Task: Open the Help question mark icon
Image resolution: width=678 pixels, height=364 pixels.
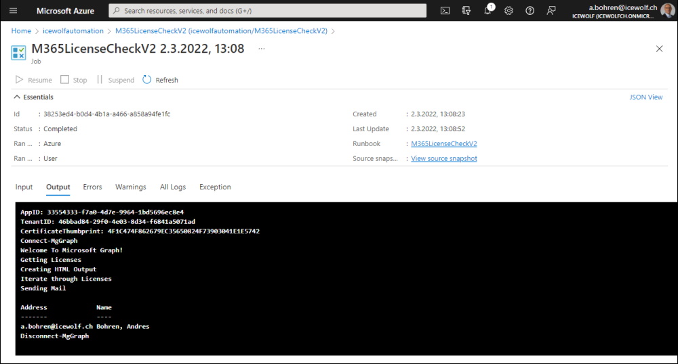Action: pos(530,11)
